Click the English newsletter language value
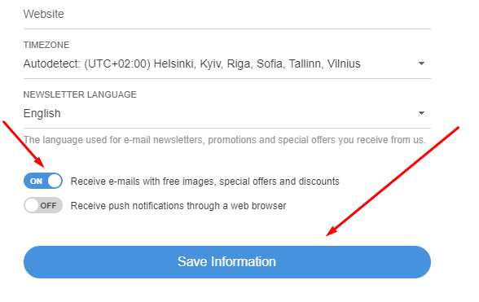 [42, 113]
